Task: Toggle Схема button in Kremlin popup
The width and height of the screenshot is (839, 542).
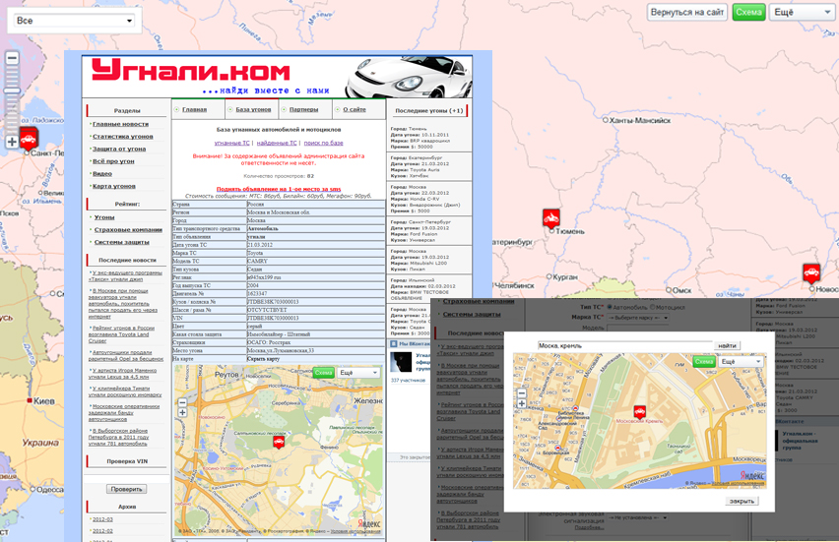Action: coord(704,362)
